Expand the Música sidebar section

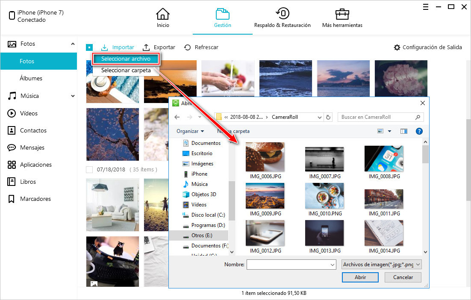point(73,96)
